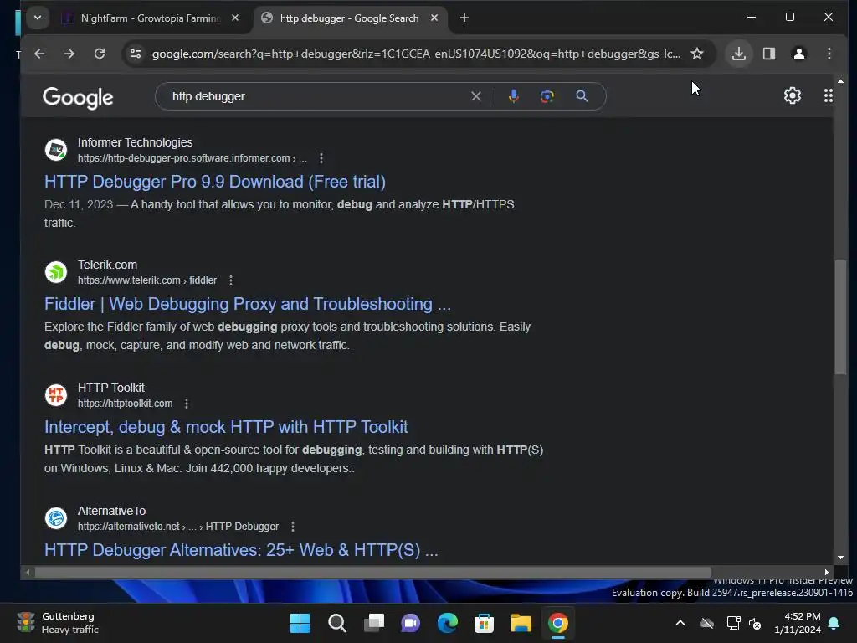Bookmark this page with star icon

[697, 54]
